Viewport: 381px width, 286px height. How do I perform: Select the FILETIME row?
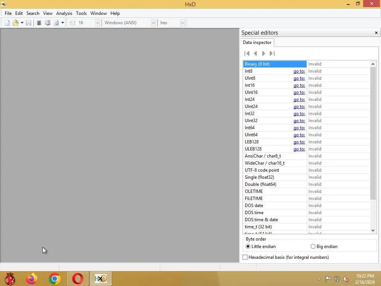[x=306, y=198]
